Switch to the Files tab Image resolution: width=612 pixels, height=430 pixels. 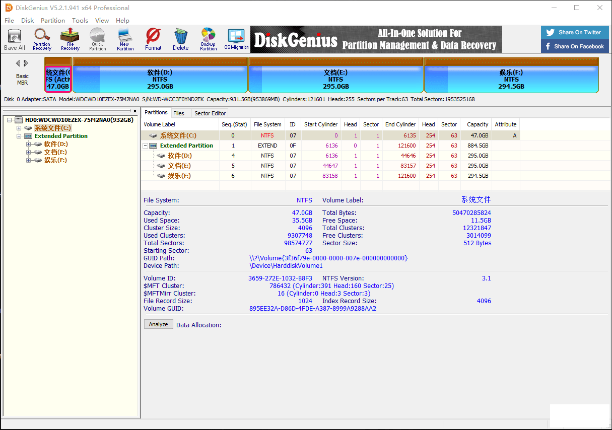[179, 113]
